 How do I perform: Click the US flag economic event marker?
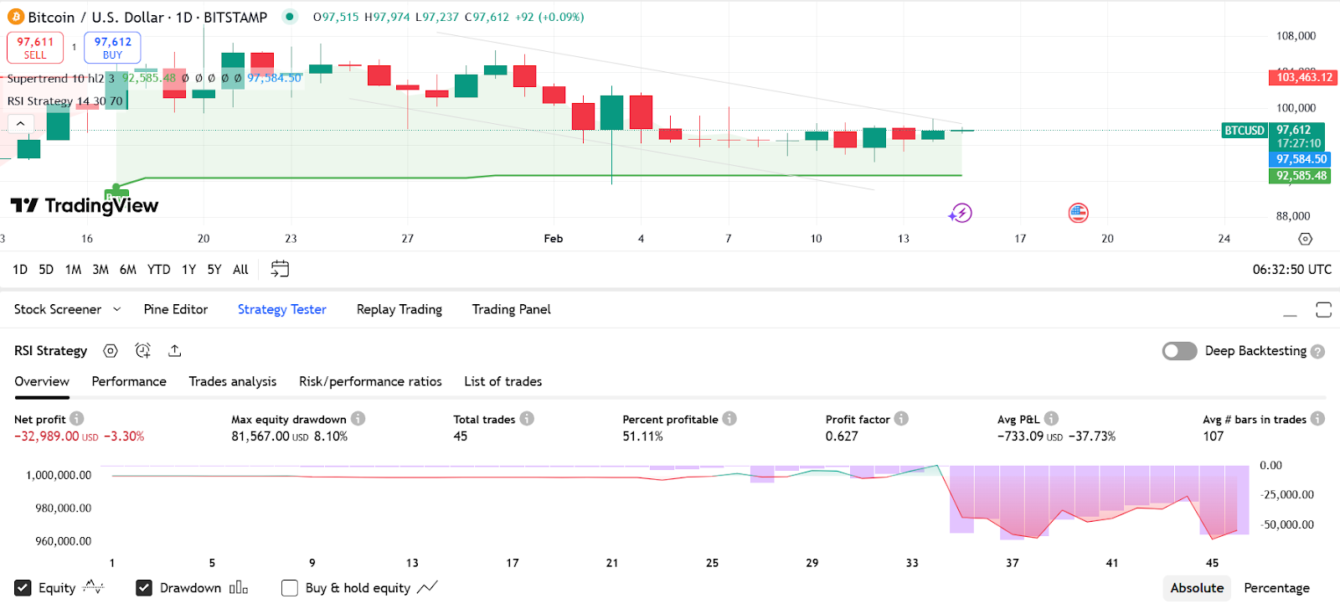[1079, 214]
